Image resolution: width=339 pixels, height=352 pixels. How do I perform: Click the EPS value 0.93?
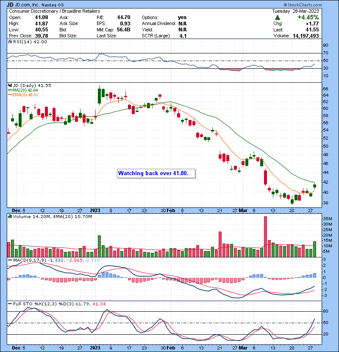click(125, 23)
